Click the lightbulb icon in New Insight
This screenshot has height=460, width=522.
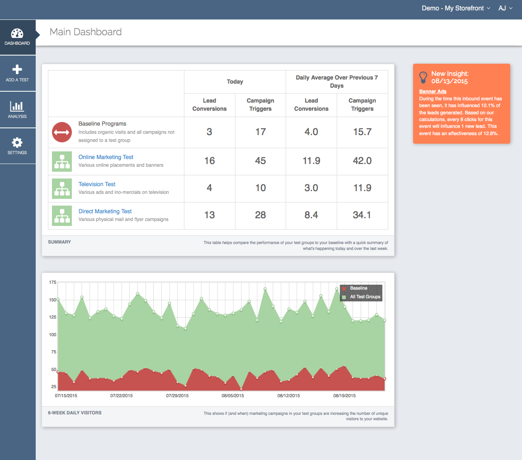click(x=423, y=78)
